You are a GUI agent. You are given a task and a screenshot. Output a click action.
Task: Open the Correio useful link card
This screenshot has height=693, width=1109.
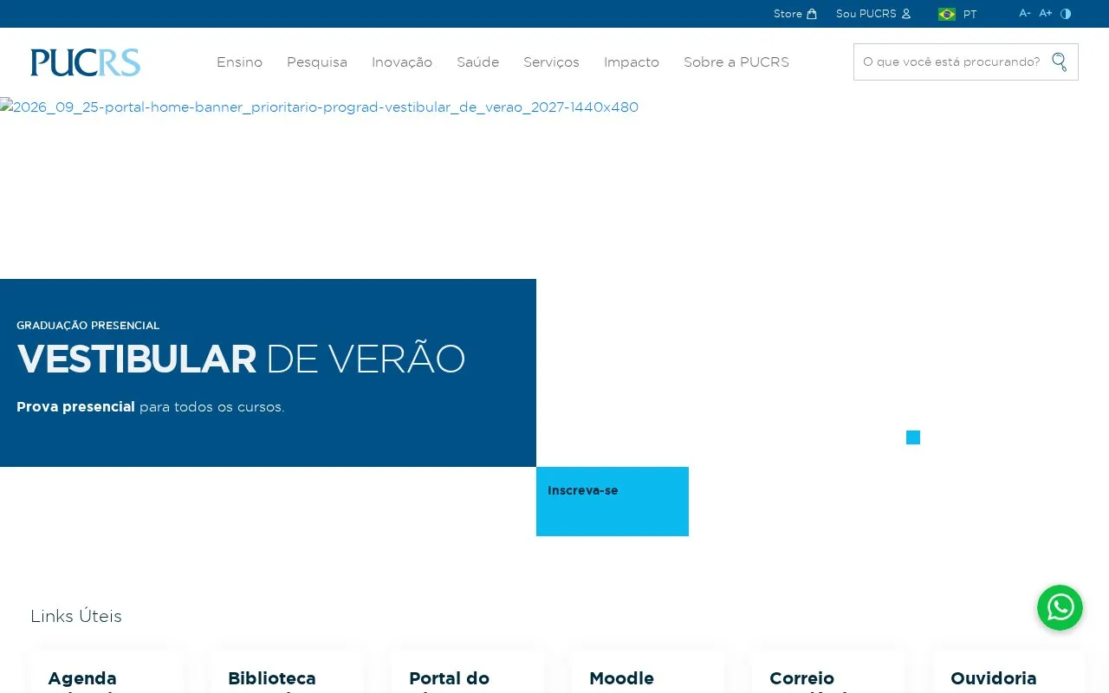[828, 672]
